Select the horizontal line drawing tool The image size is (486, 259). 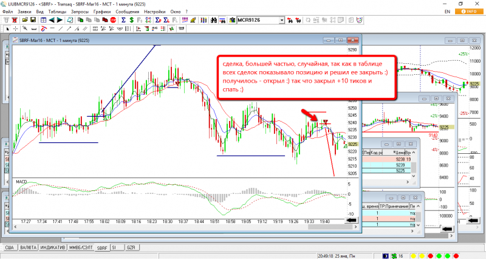(52, 29)
